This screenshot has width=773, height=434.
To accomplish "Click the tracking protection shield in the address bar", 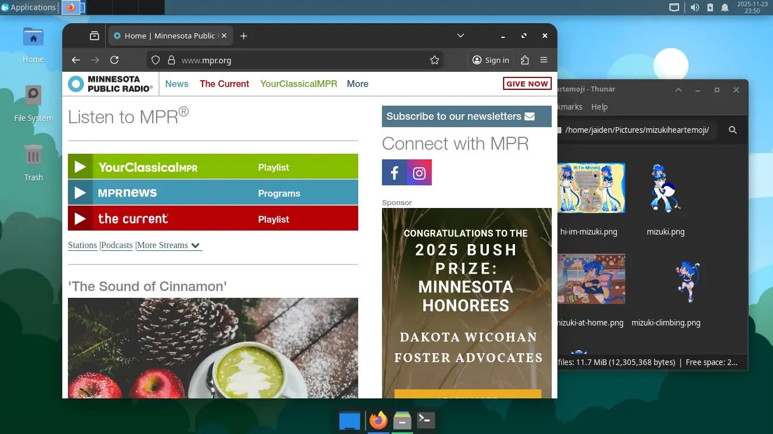I will (x=155, y=60).
